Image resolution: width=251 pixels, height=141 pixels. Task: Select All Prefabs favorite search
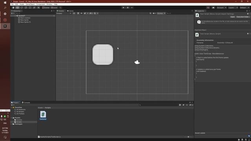click(x=20, y=114)
